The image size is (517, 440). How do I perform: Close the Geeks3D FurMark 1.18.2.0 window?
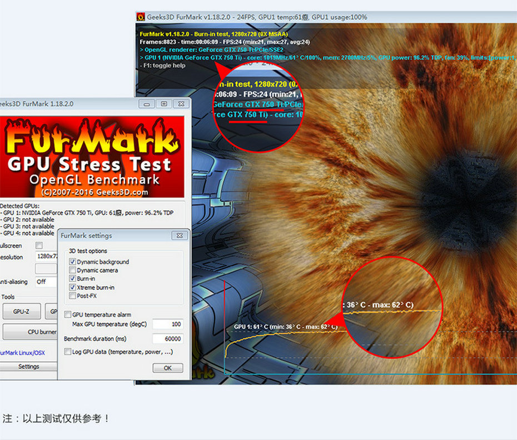tap(181, 104)
